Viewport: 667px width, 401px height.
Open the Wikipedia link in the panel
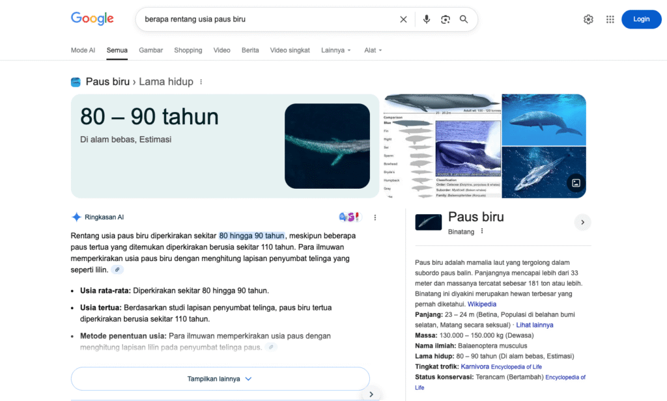[481, 303]
